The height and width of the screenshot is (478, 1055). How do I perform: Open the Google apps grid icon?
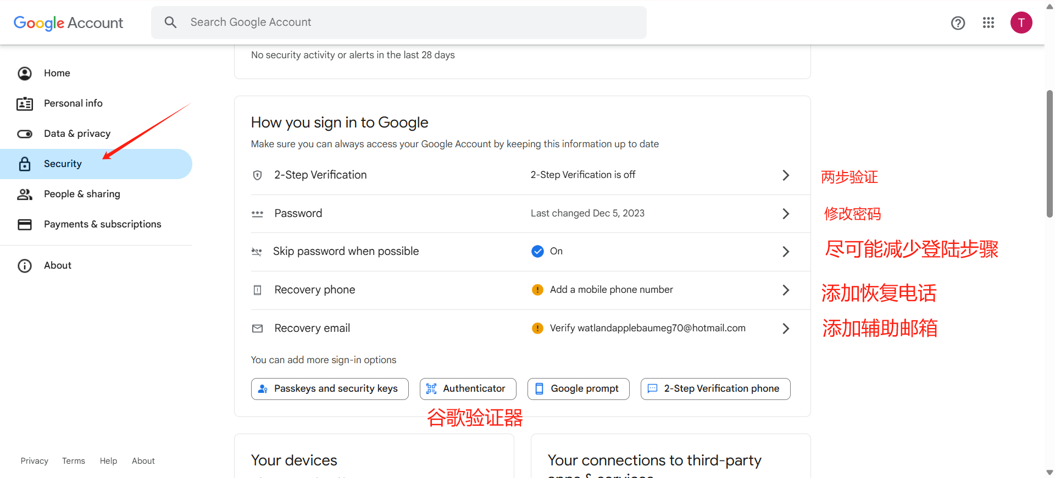point(989,23)
